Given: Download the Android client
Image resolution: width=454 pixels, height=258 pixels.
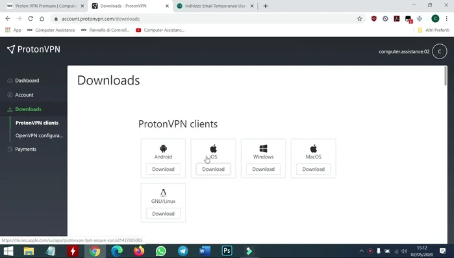Looking at the screenshot, I should [x=163, y=169].
